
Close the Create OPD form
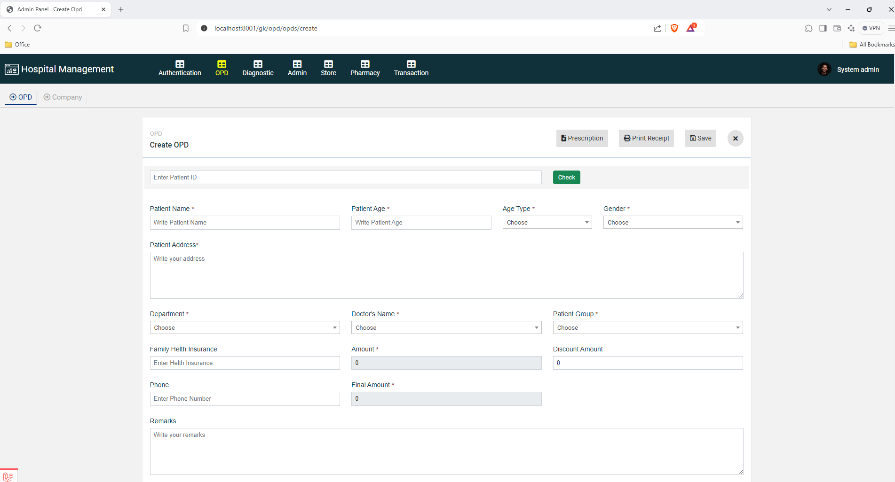pyautogui.click(x=735, y=139)
